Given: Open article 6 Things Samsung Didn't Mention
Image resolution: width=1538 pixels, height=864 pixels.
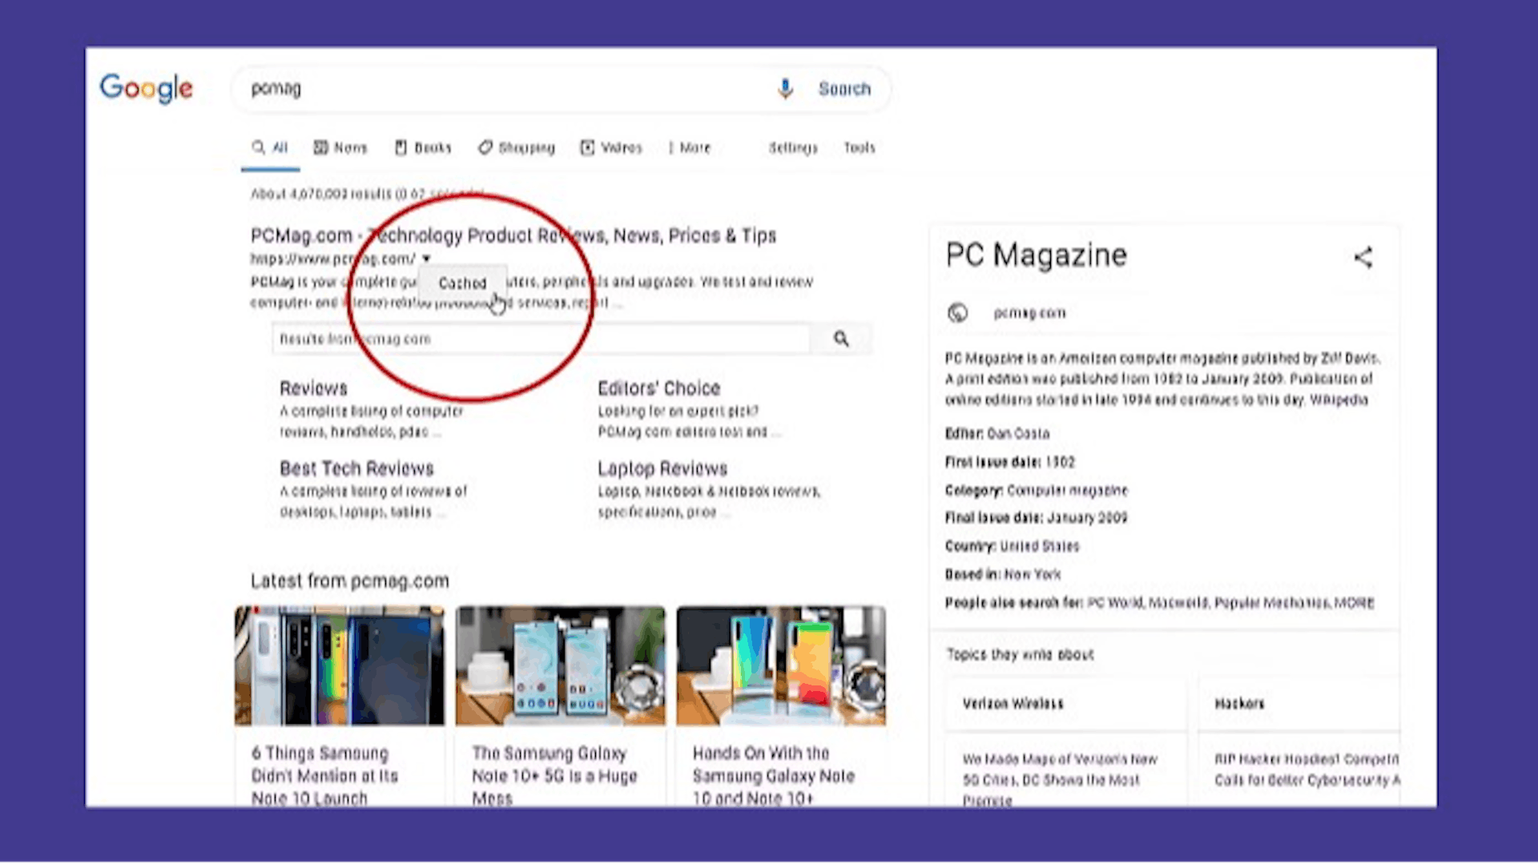Looking at the screenshot, I should point(324,775).
